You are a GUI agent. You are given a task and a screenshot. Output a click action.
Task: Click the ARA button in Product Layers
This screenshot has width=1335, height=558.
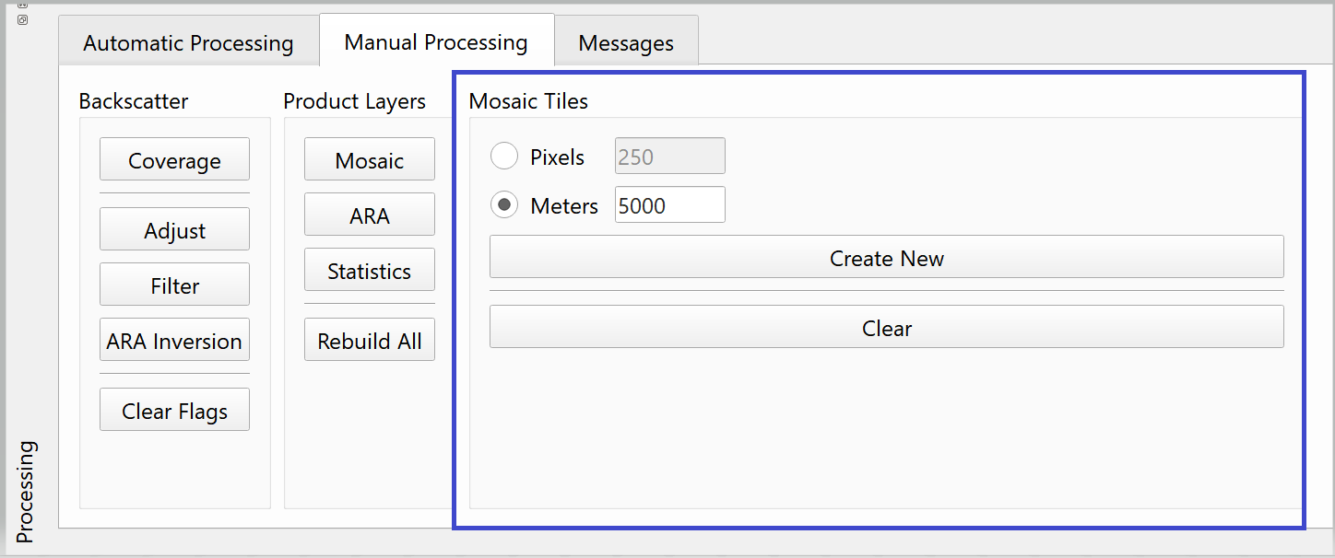pos(369,215)
